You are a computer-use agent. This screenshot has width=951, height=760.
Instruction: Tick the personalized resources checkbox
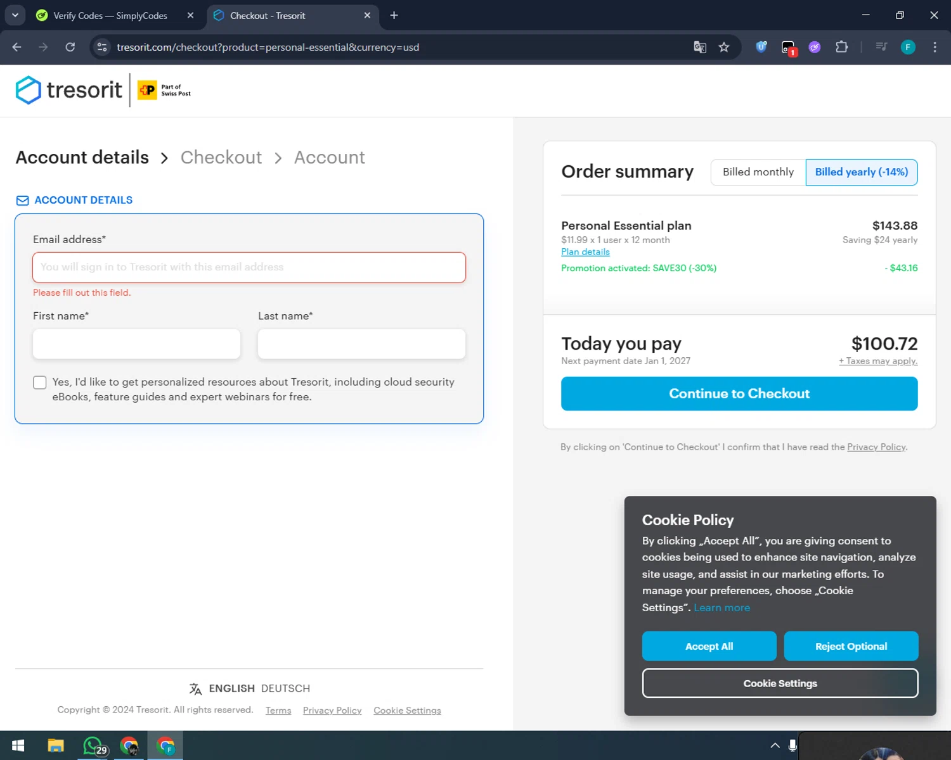tap(40, 383)
